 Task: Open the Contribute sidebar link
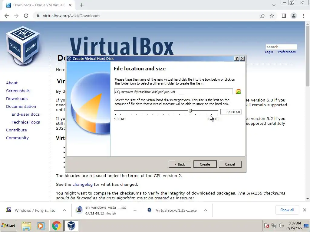click(16, 130)
